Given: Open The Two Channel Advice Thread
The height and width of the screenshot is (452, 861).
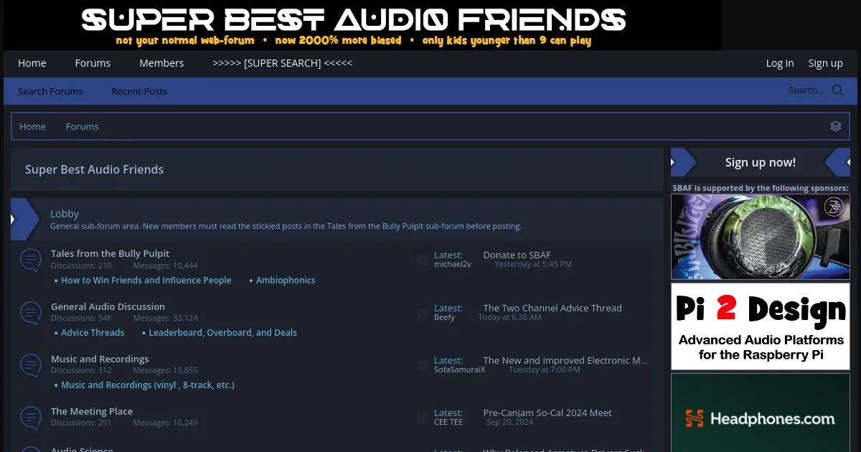Looking at the screenshot, I should click(552, 308).
